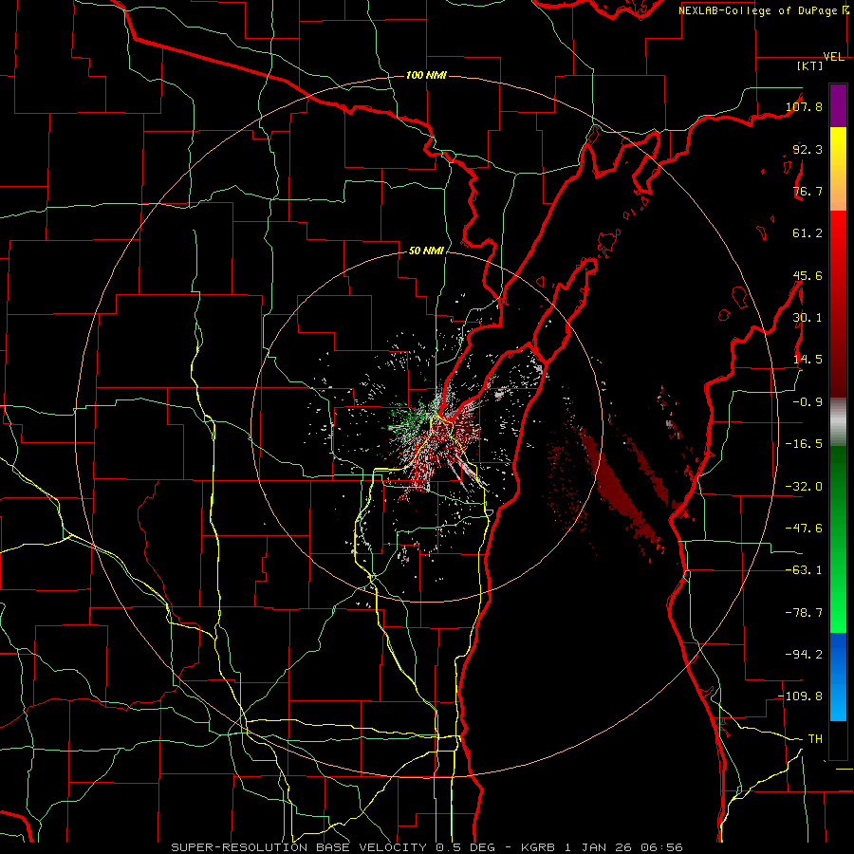Click the -32.0 velocity scale value

coord(804,486)
